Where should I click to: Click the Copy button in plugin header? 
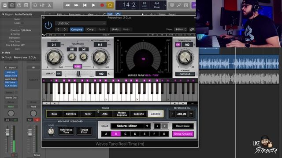click(90, 29)
